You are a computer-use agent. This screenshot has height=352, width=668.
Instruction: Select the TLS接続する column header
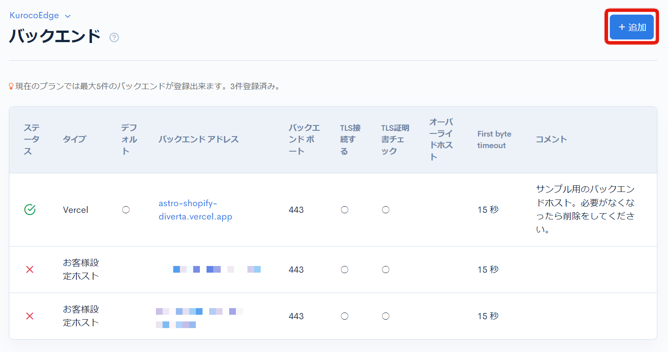350,140
